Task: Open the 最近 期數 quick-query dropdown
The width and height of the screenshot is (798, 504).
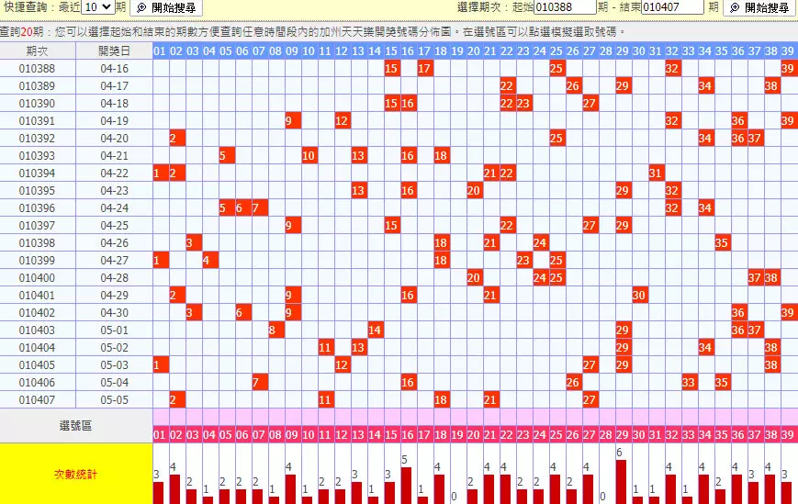Action: [x=97, y=7]
